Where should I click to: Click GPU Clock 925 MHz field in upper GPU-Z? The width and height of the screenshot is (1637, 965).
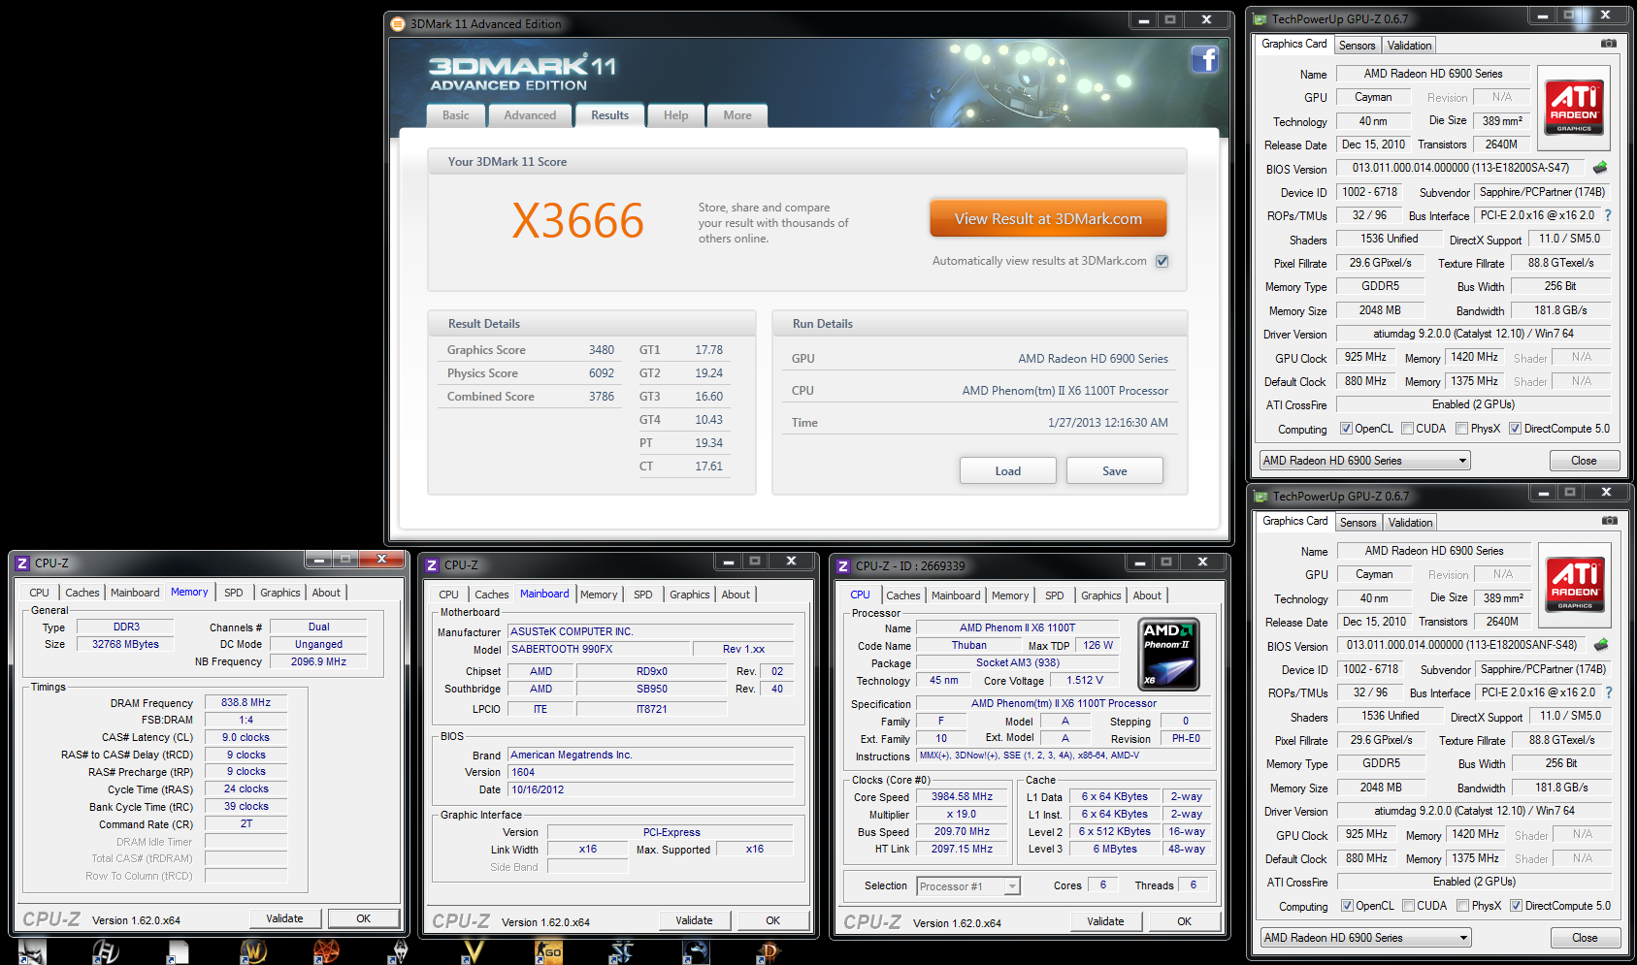point(1366,357)
